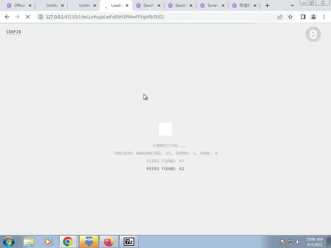331x248 pixels.
Task: Open the CONFIG link
Action: tap(14, 32)
